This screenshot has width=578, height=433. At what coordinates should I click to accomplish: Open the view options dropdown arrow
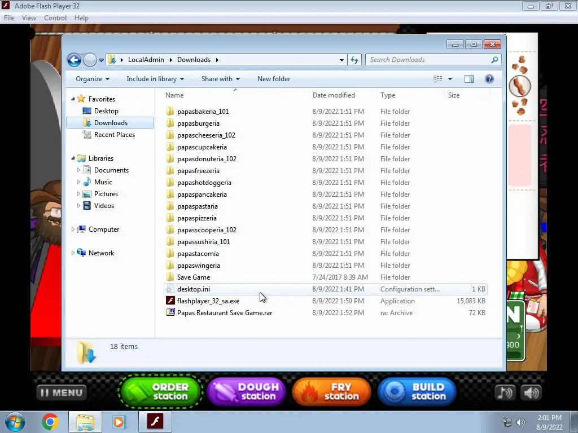point(450,79)
